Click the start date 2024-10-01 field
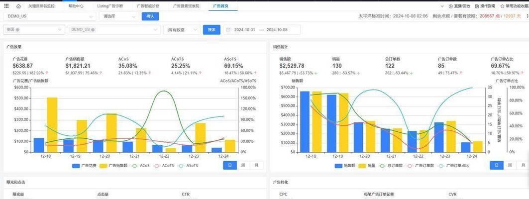529x199 pixels. 245,30
